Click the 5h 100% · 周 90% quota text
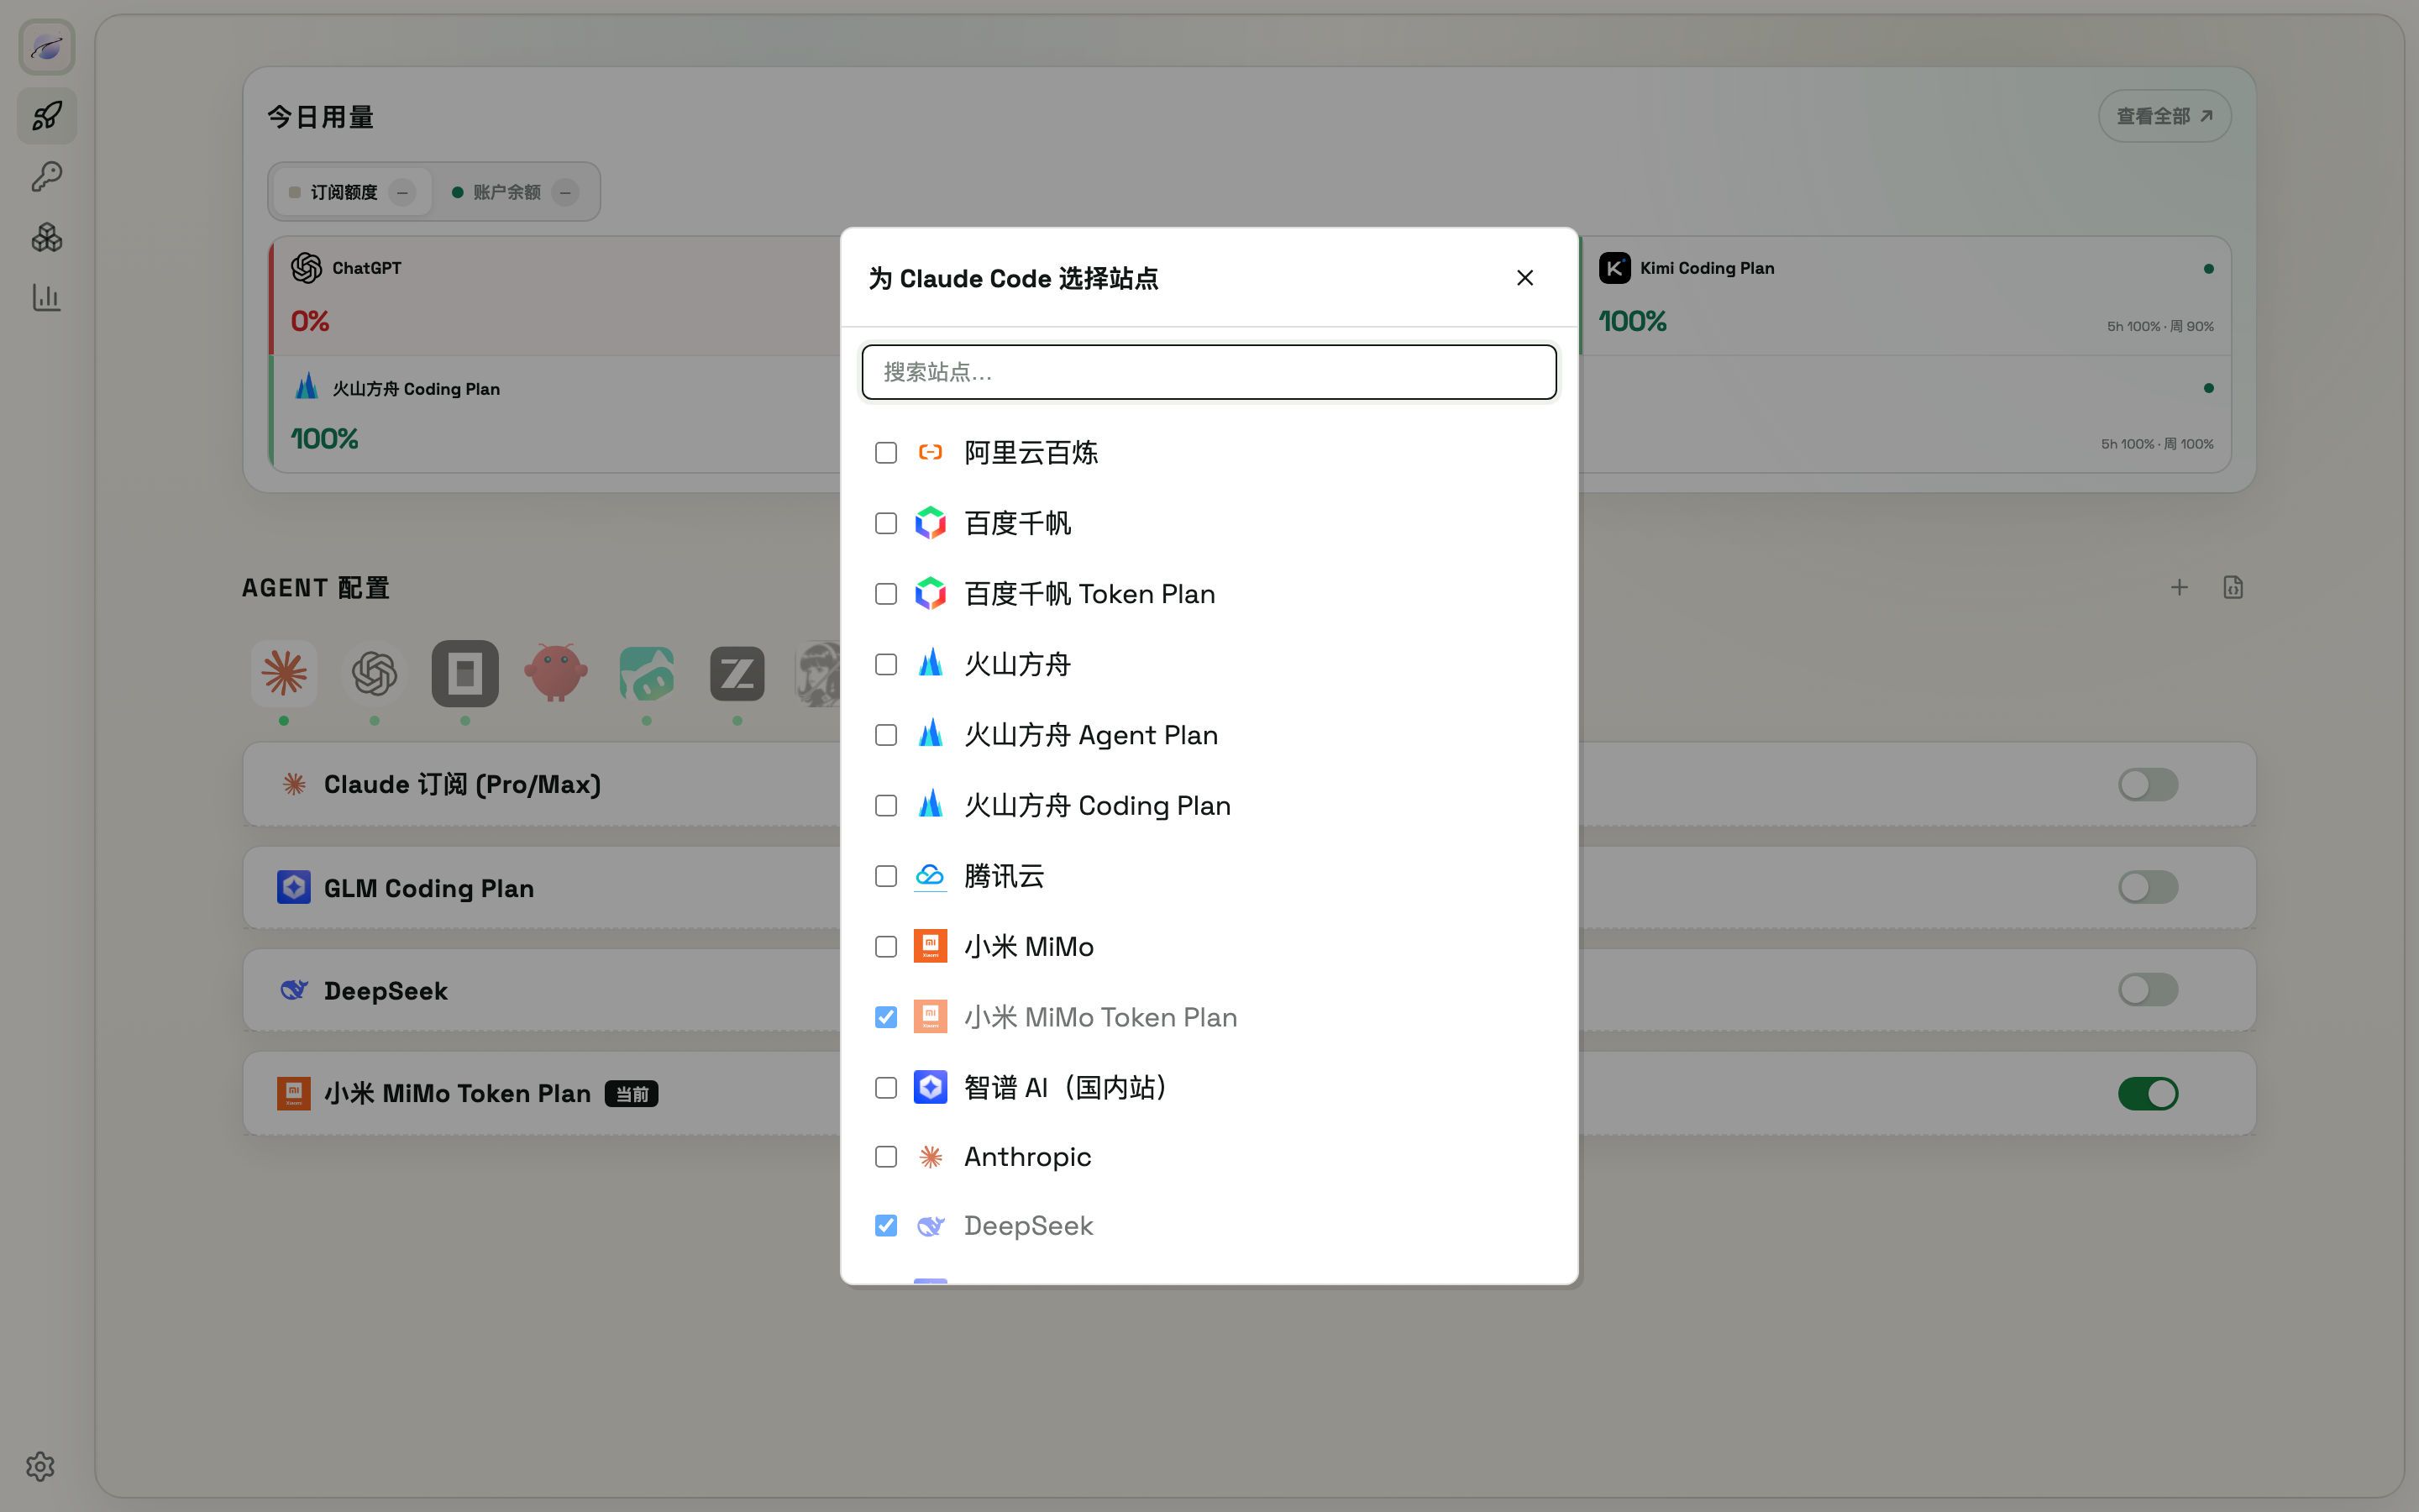This screenshot has height=1512, width=2419. tap(2160, 326)
